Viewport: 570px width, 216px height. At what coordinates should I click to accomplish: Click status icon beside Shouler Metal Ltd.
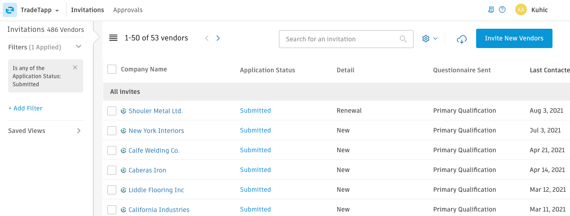click(124, 111)
